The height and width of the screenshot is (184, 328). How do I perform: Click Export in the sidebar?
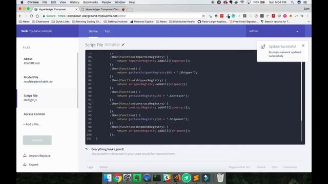tap(34, 165)
